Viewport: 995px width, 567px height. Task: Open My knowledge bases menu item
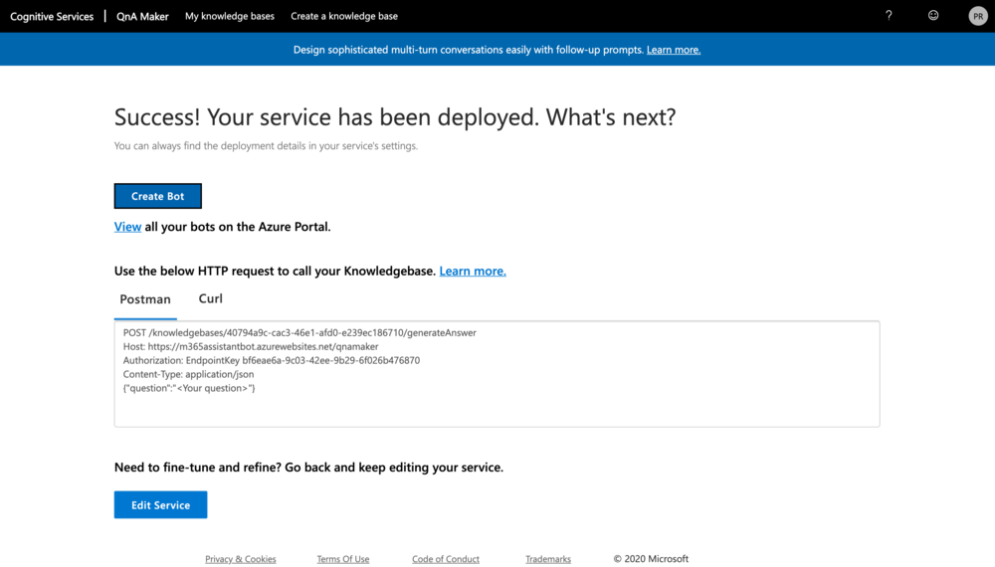coord(230,16)
